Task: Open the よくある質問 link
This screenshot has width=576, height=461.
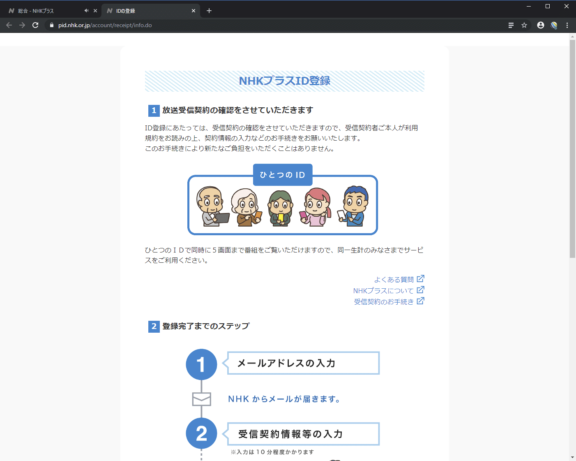Action: point(394,280)
